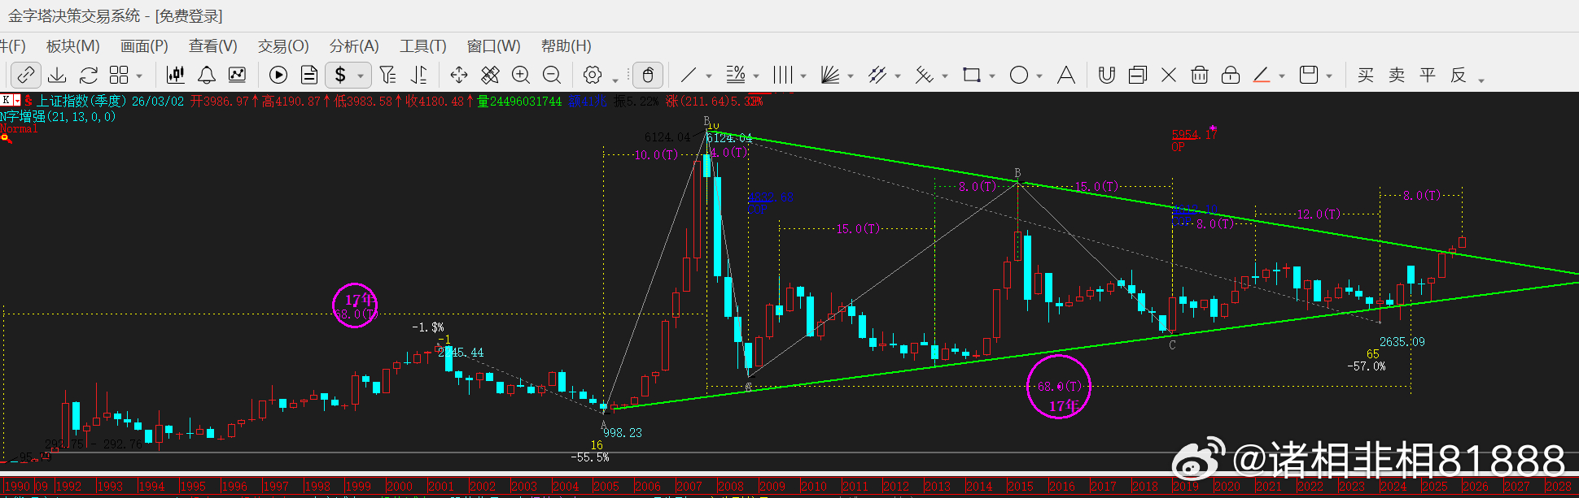Expand the line tool dropdown arrow
The height and width of the screenshot is (498, 1579).
coord(709,76)
